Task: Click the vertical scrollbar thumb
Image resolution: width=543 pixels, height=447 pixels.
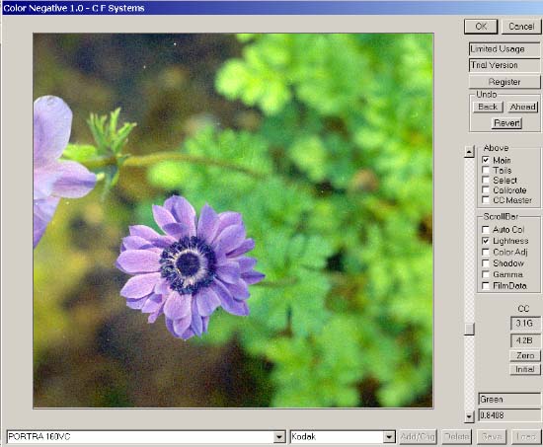Action: click(x=469, y=329)
